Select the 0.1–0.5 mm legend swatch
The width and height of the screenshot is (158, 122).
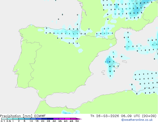pyautogui.click(x=4, y=119)
